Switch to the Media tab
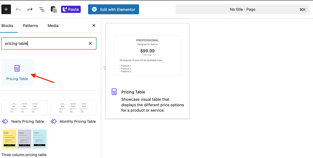The width and height of the screenshot is (313, 158). point(53,26)
